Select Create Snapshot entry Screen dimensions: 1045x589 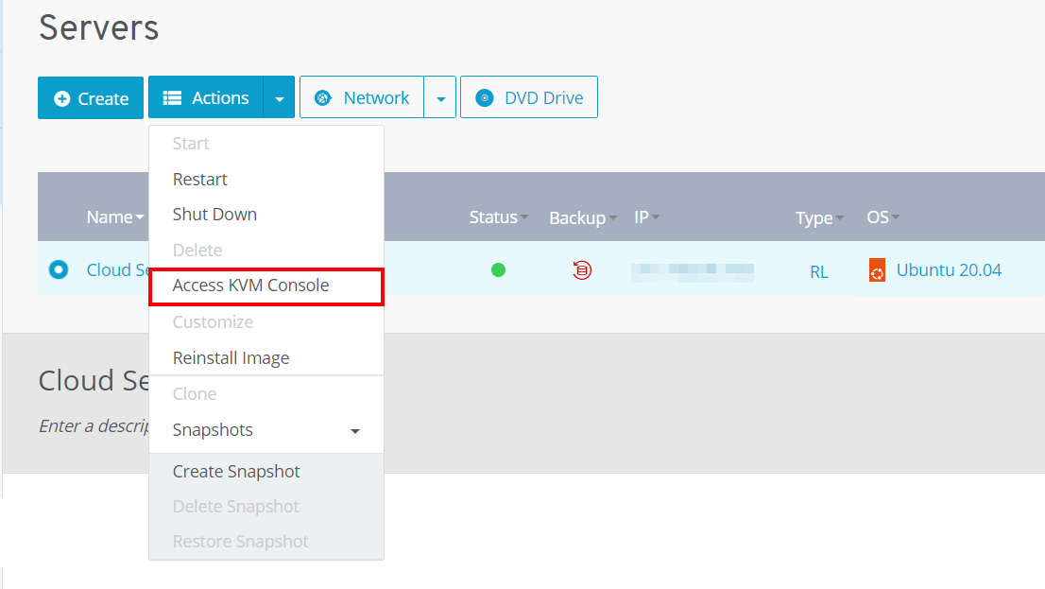tap(266, 472)
